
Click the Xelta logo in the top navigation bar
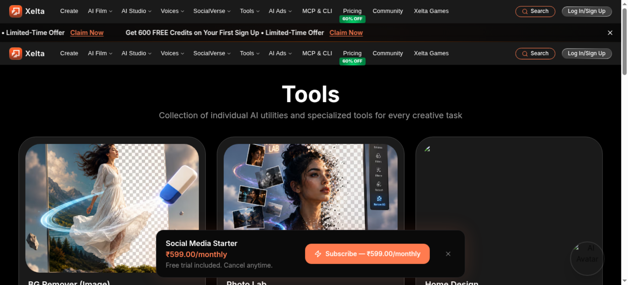click(x=27, y=11)
